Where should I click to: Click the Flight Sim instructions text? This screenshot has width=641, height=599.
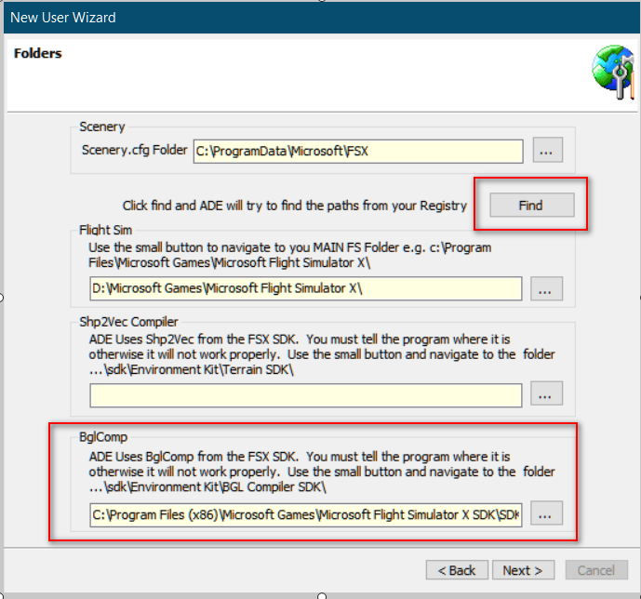[x=290, y=255]
